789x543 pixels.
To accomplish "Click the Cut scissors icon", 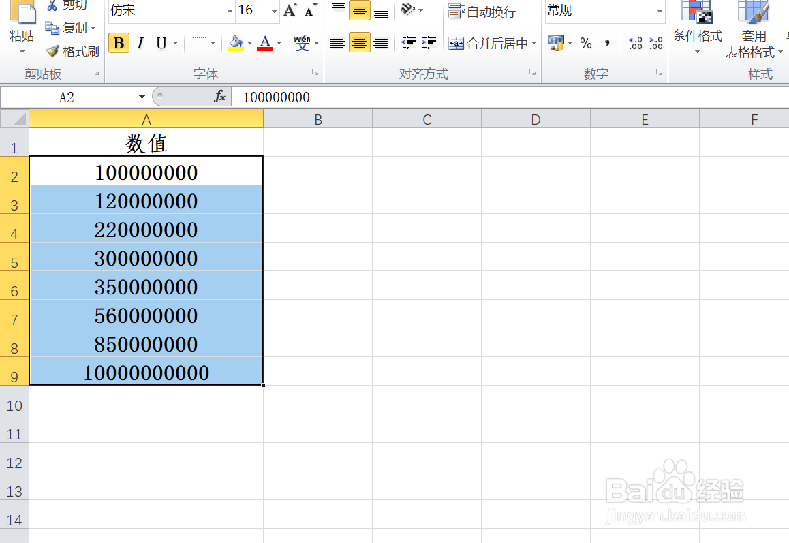I will tap(52, 5).
